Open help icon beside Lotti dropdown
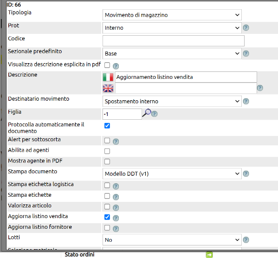 coord(246,240)
